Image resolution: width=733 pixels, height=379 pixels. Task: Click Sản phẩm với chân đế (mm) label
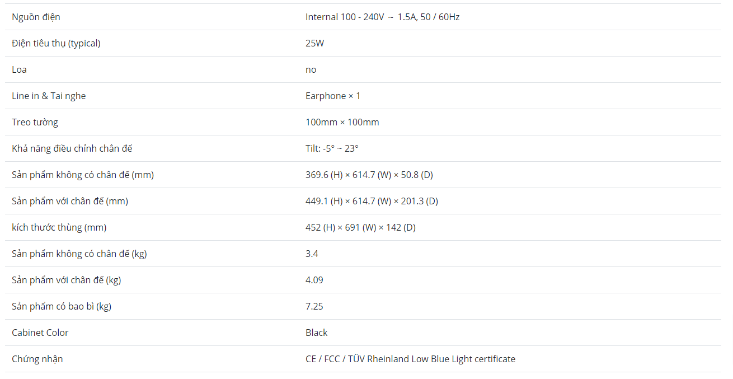point(70,201)
